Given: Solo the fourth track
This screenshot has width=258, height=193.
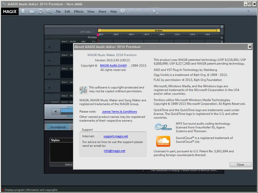Looking at the screenshot, I should pyautogui.click(x=64, y=82).
